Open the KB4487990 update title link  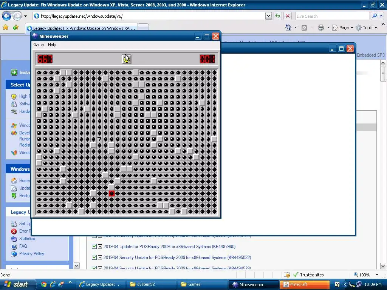169,247
